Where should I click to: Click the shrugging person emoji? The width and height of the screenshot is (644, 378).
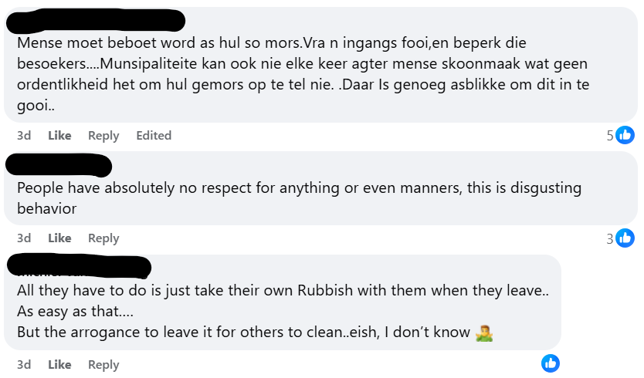[485, 332]
